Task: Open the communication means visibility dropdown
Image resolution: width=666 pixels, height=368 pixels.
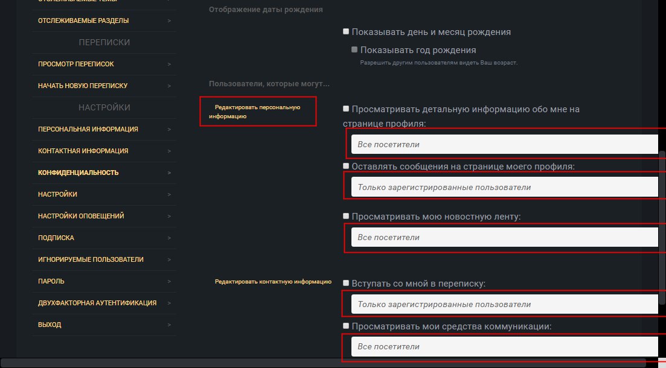Action: coord(505,346)
